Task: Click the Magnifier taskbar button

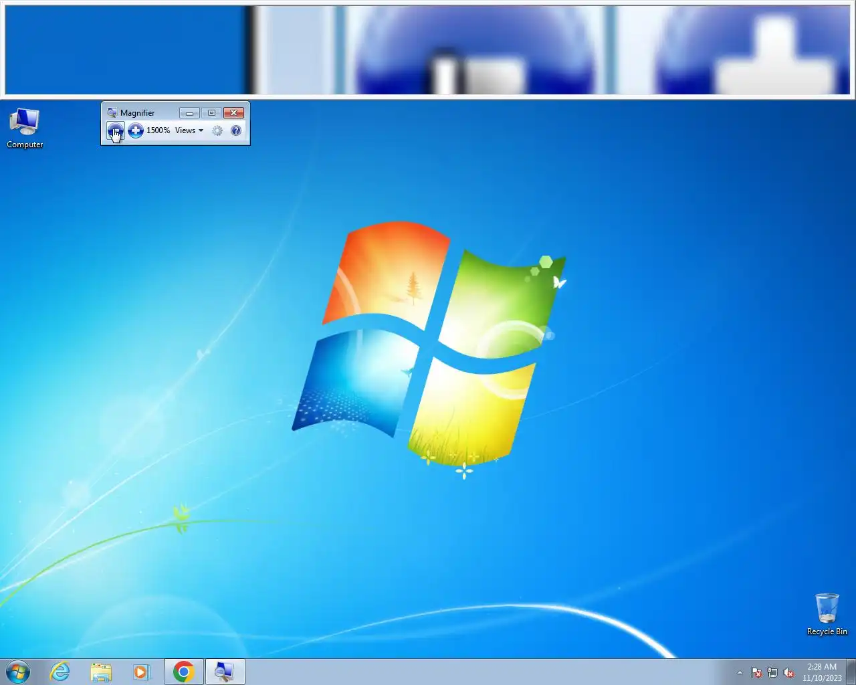Action: (x=225, y=672)
